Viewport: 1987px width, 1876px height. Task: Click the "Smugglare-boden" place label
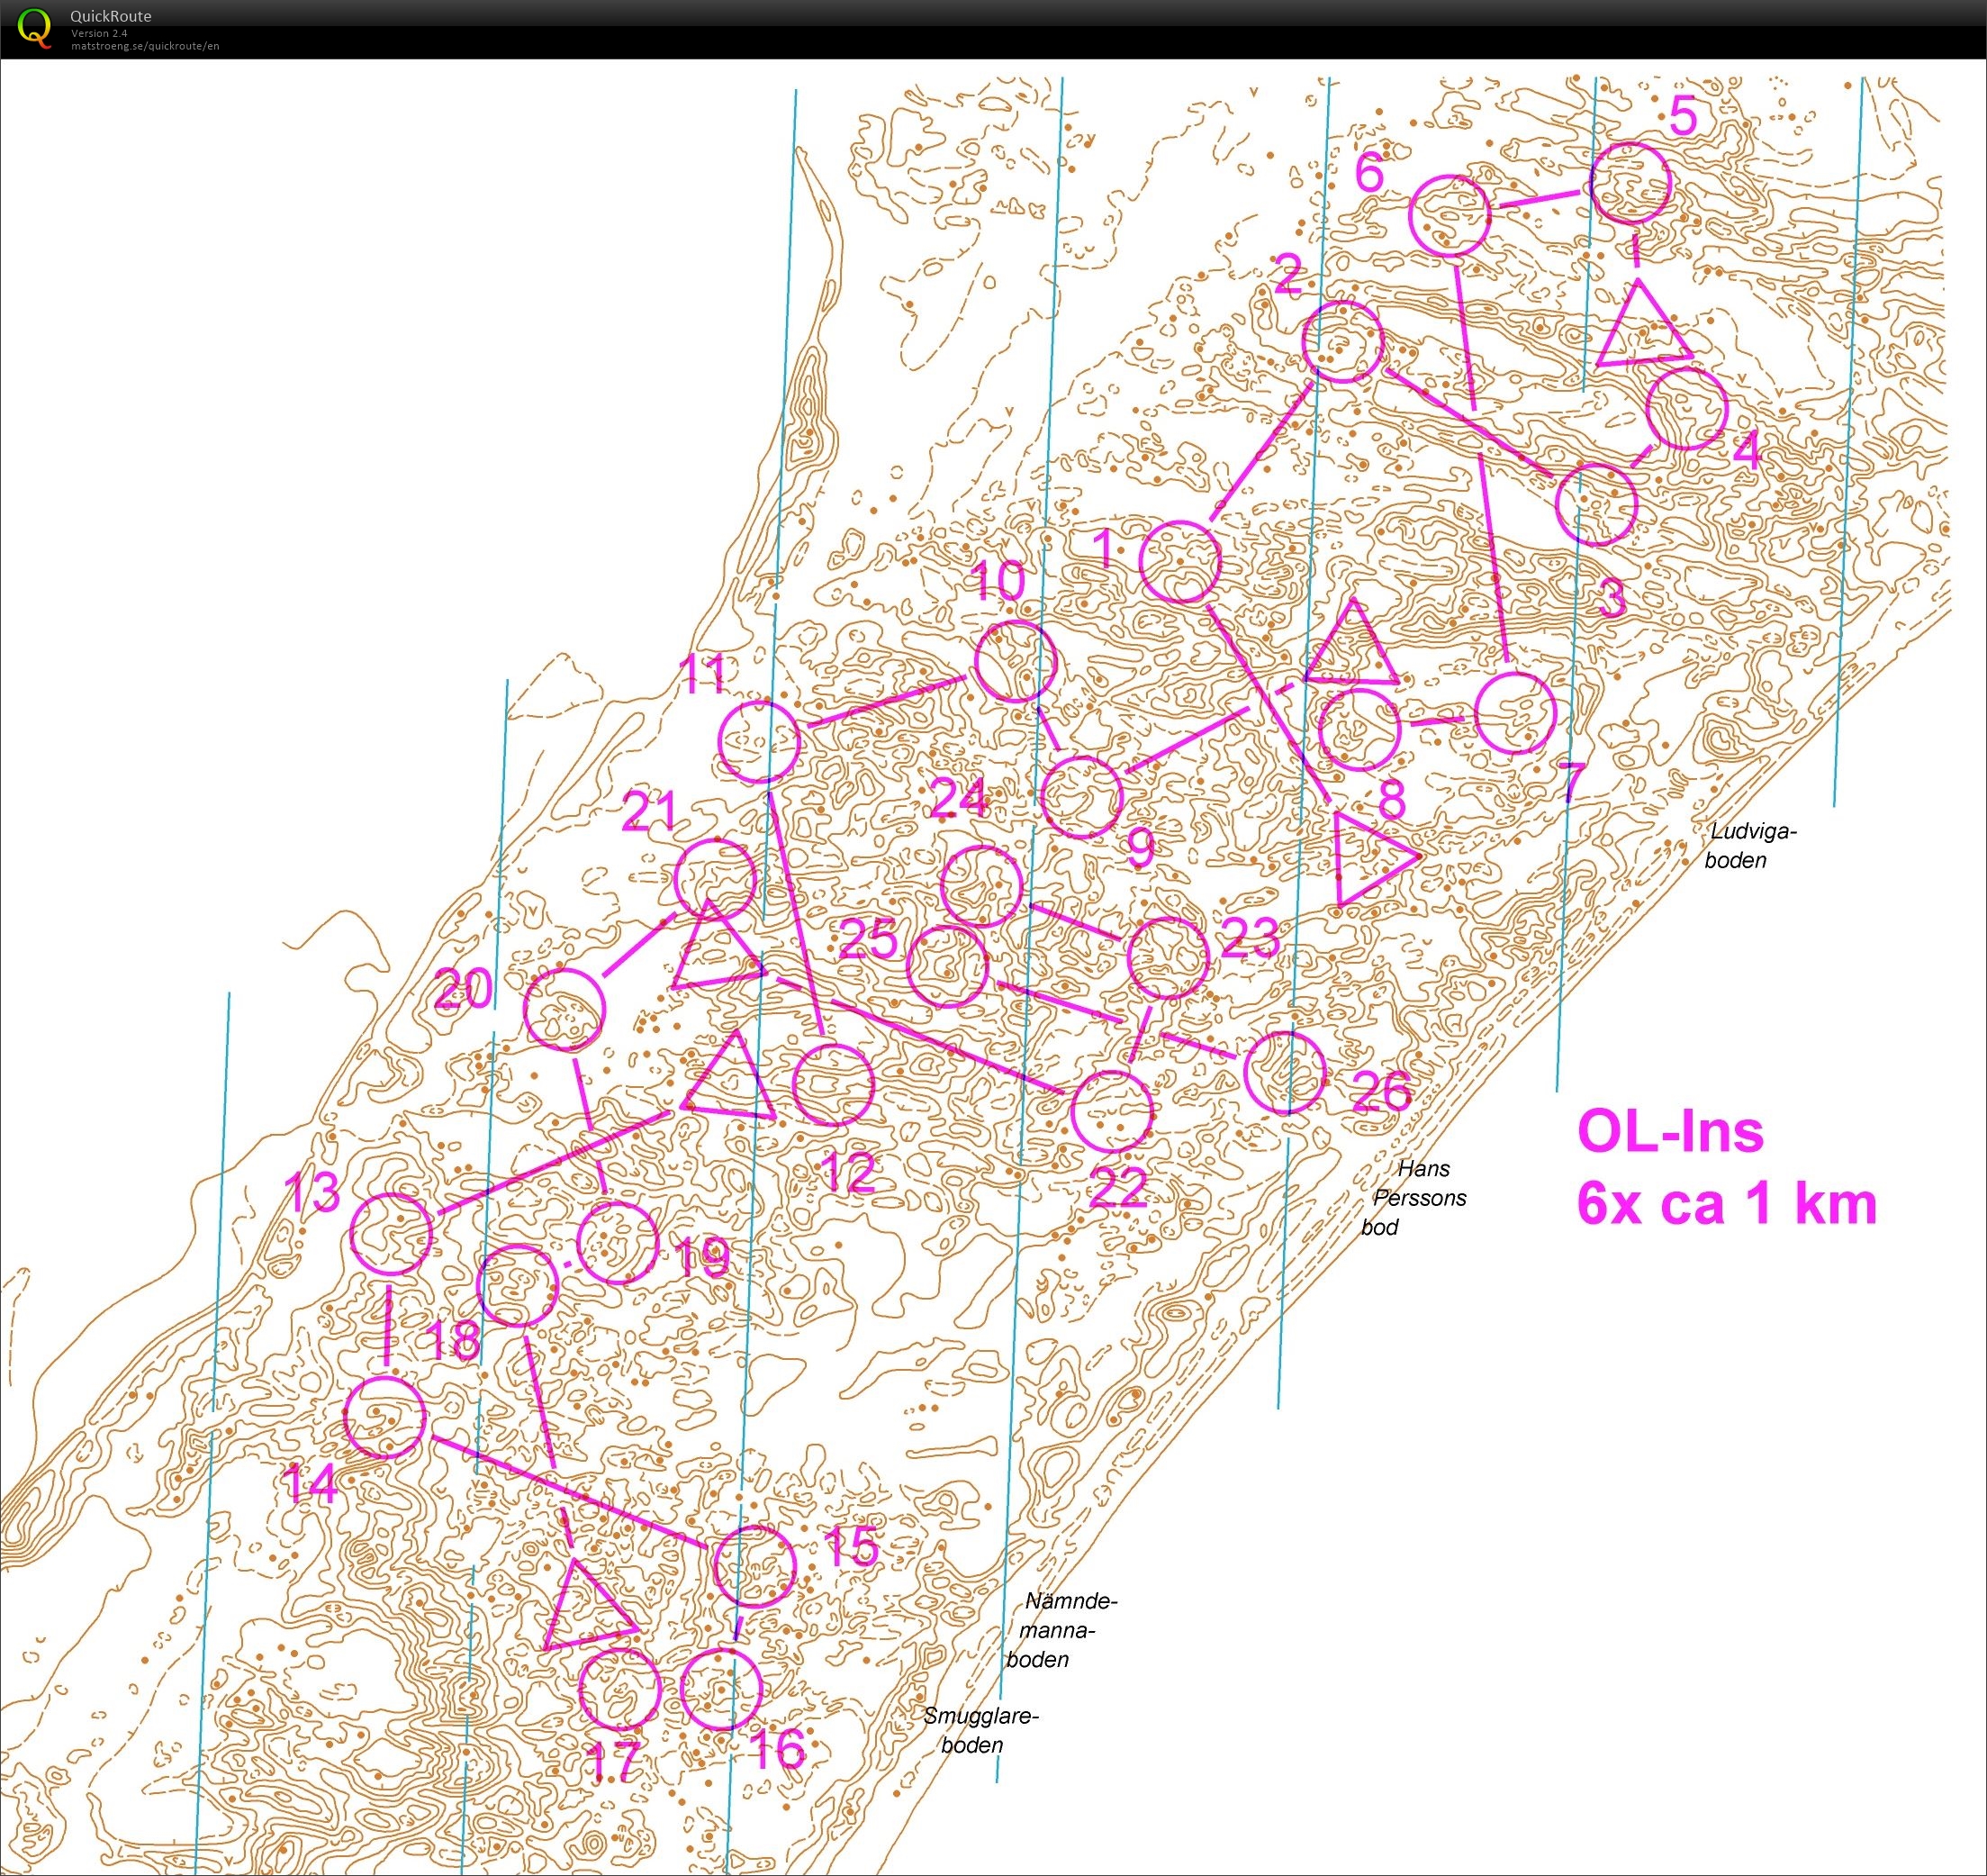[x=980, y=1731]
